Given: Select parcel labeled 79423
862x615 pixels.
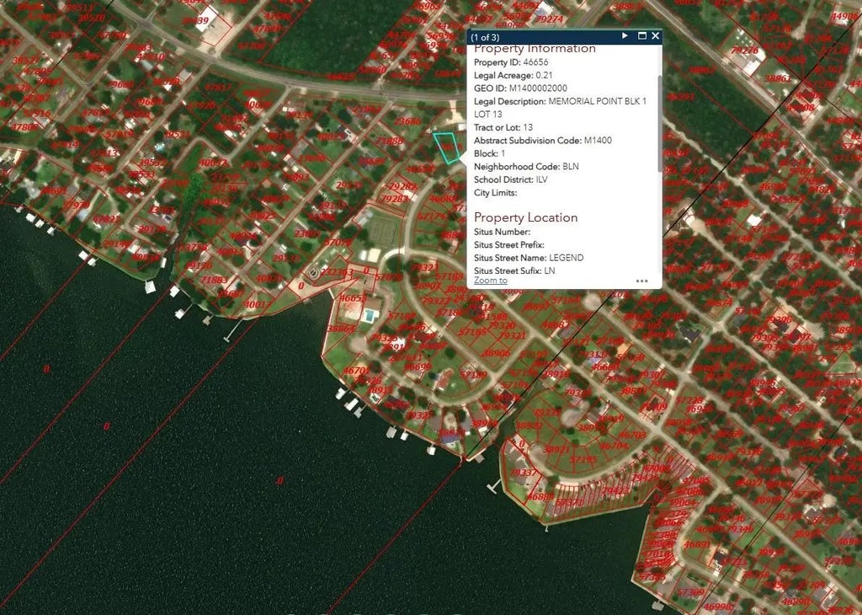Looking at the screenshot, I should click(615, 489).
